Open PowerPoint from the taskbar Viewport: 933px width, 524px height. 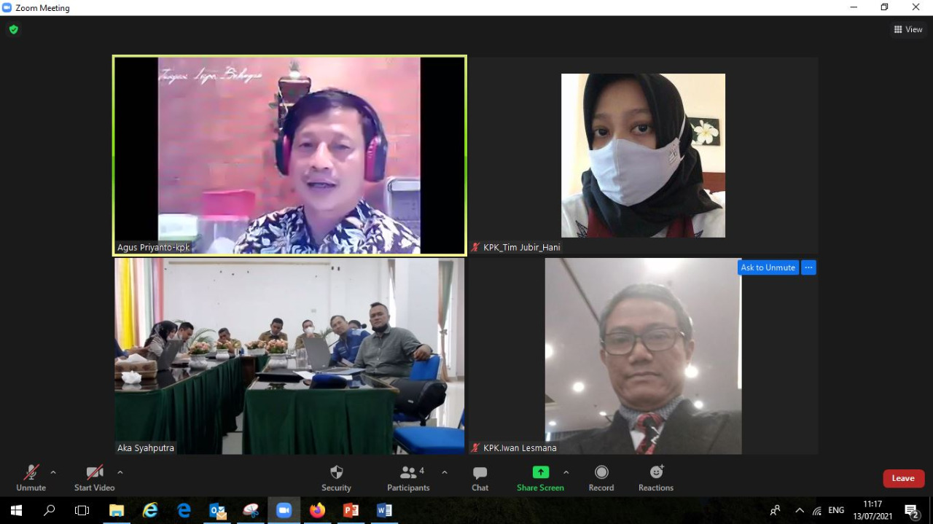pos(351,510)
